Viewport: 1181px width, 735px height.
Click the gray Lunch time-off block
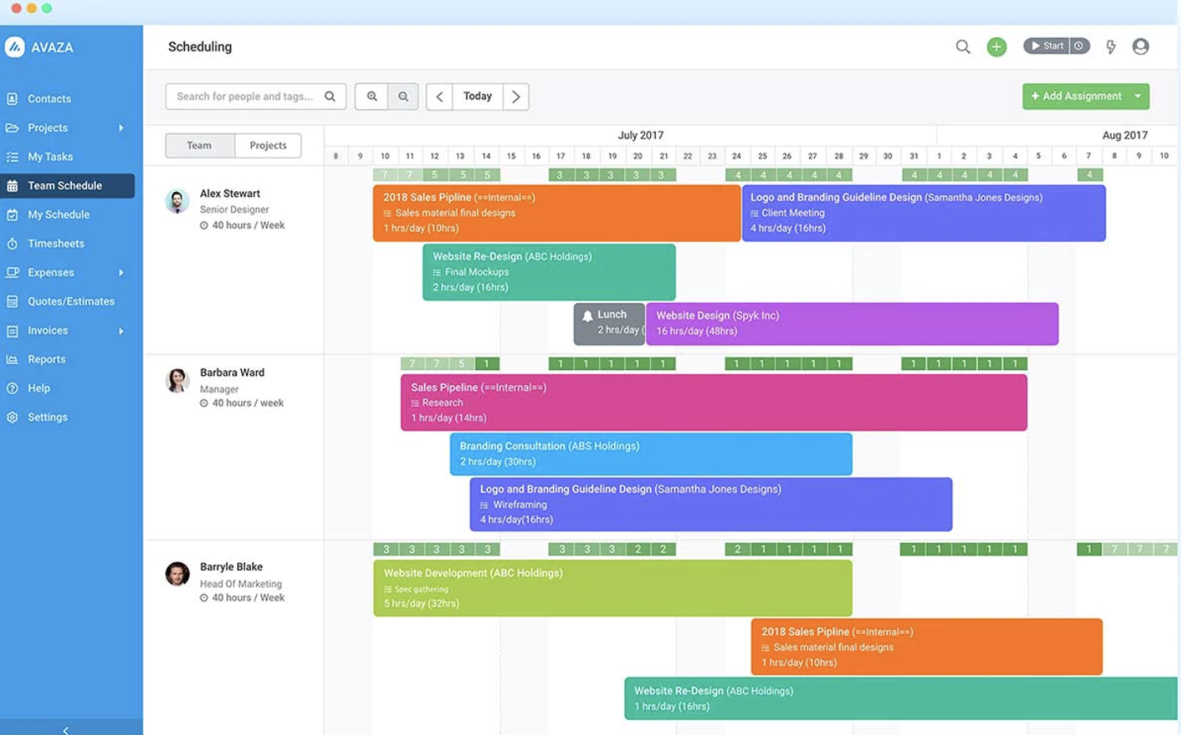(x=610, y=323)
